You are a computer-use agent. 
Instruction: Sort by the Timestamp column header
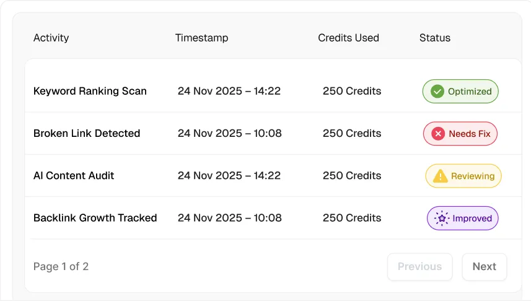(201, 38)
